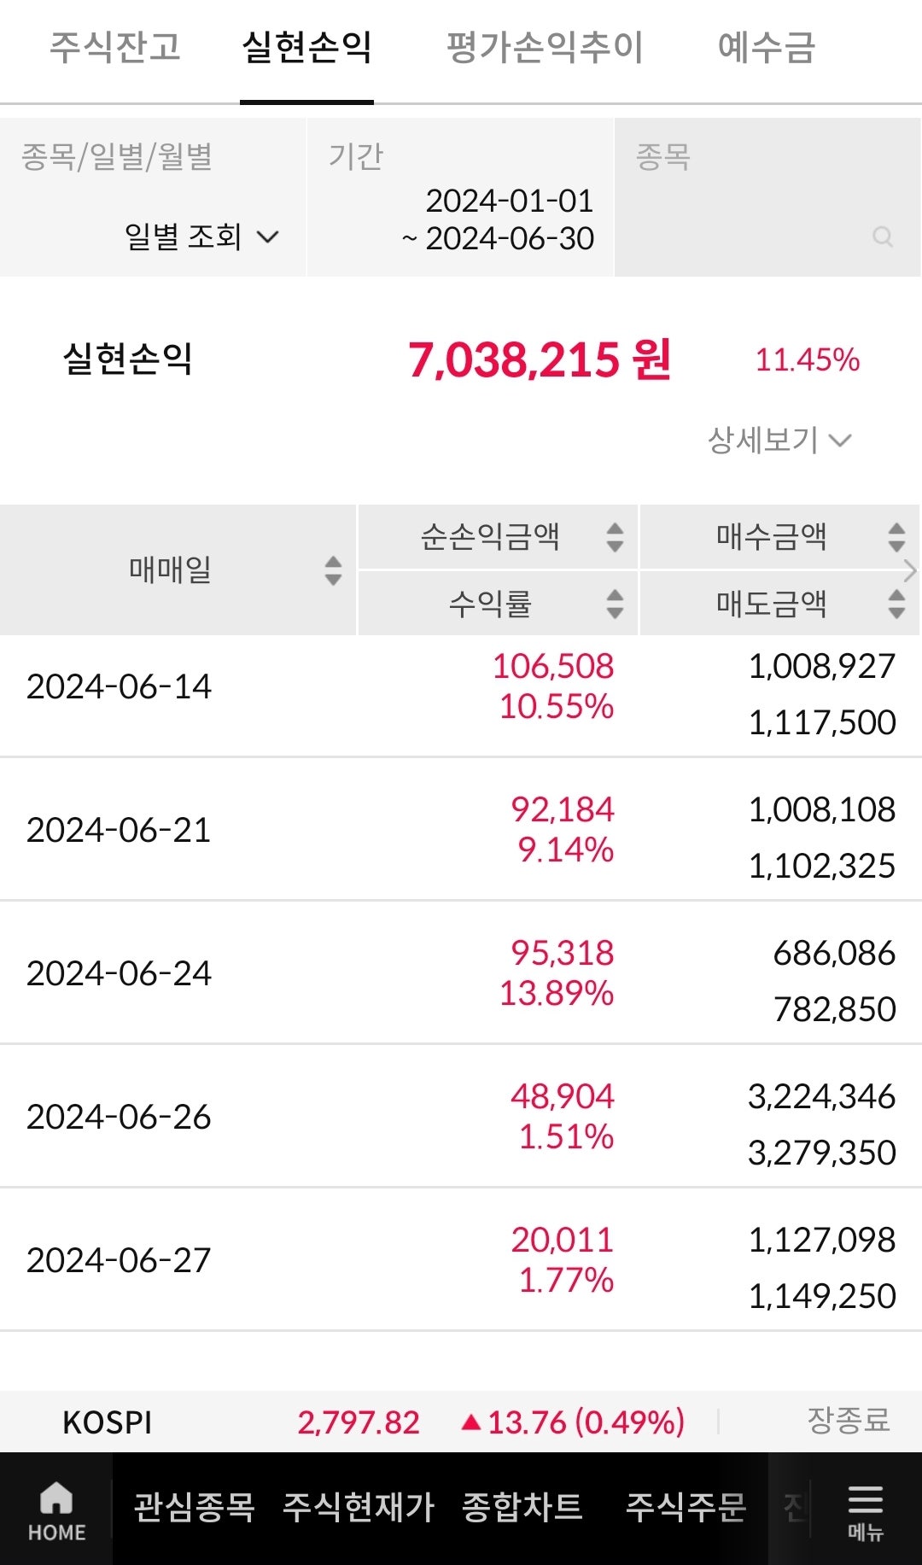The height and width of the screenshot is (1565, 922).
Task: Expand 상세보기 details
Action: [x=779, y=440]
